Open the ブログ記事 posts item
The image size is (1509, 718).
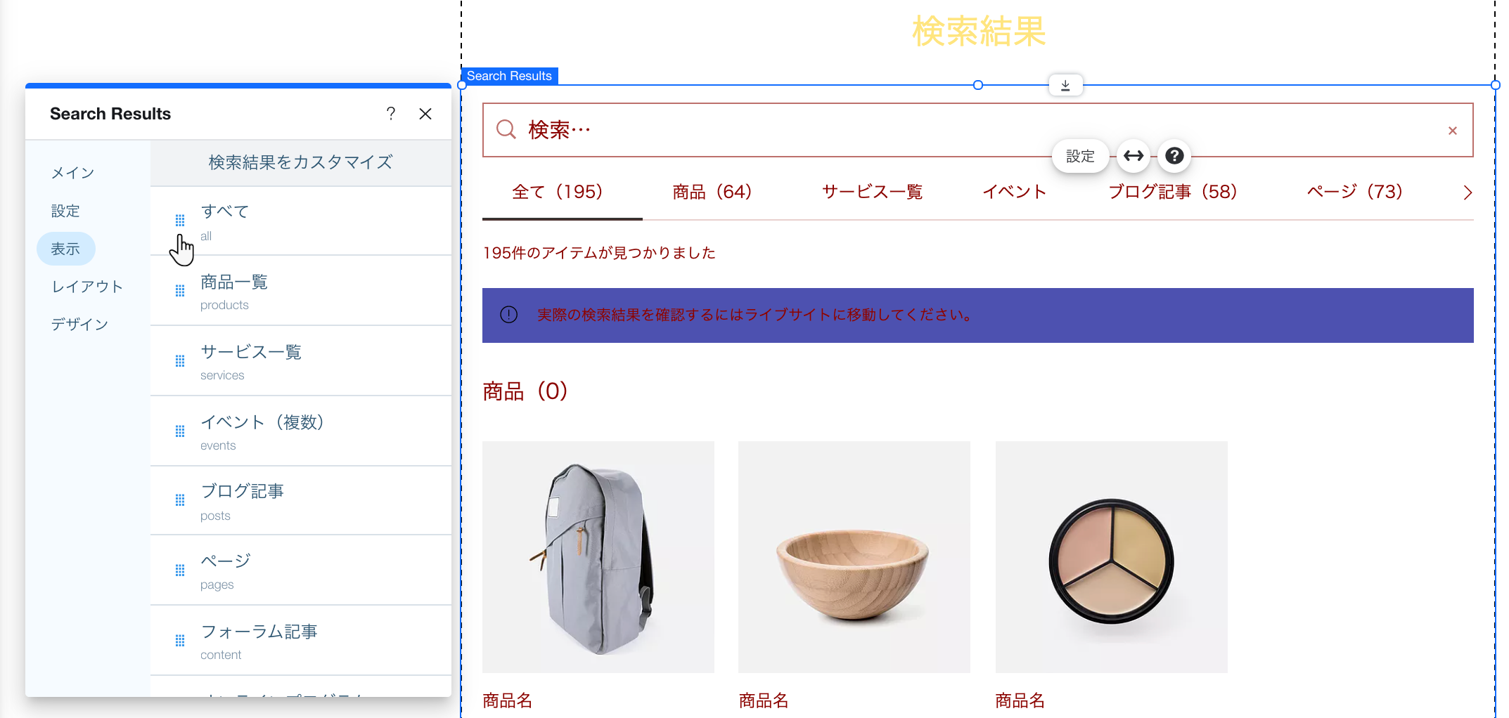pos(301,500)
